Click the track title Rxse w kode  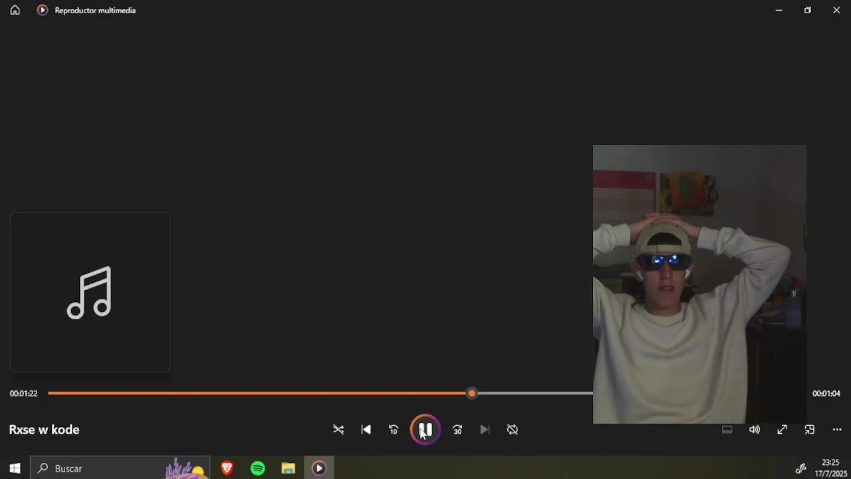44,430
